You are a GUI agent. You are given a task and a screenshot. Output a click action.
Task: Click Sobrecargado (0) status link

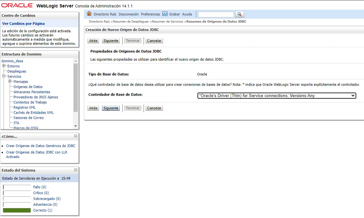coord(47,199)
